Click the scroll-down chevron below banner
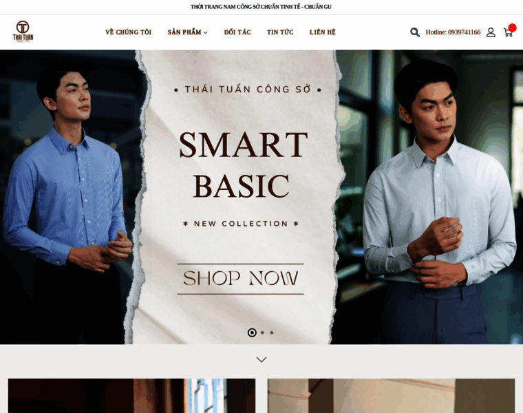Screen dimensions: 523x413 261,359
